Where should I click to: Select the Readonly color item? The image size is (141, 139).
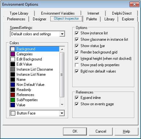35,90
